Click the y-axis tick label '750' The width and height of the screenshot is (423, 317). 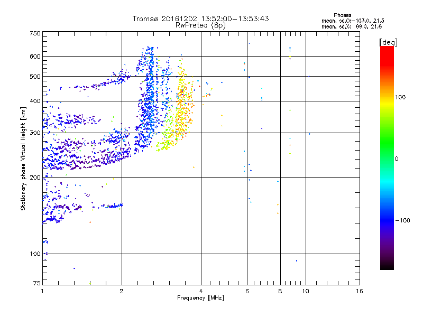click(35, 33)
